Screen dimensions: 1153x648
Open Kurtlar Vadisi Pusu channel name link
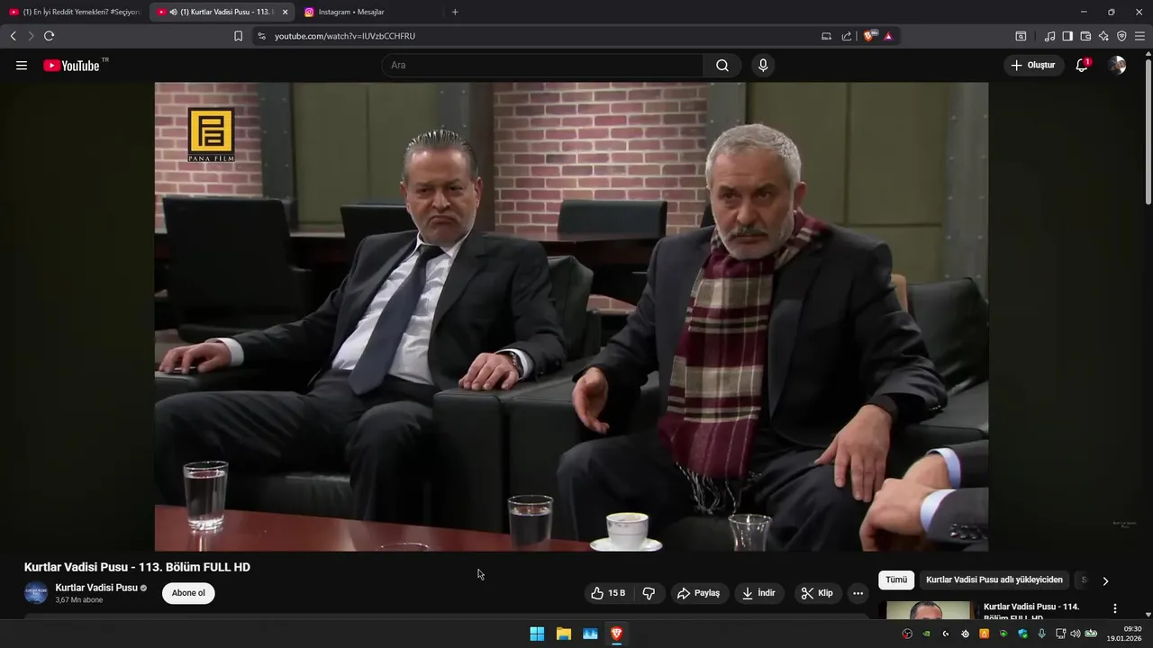96,588
